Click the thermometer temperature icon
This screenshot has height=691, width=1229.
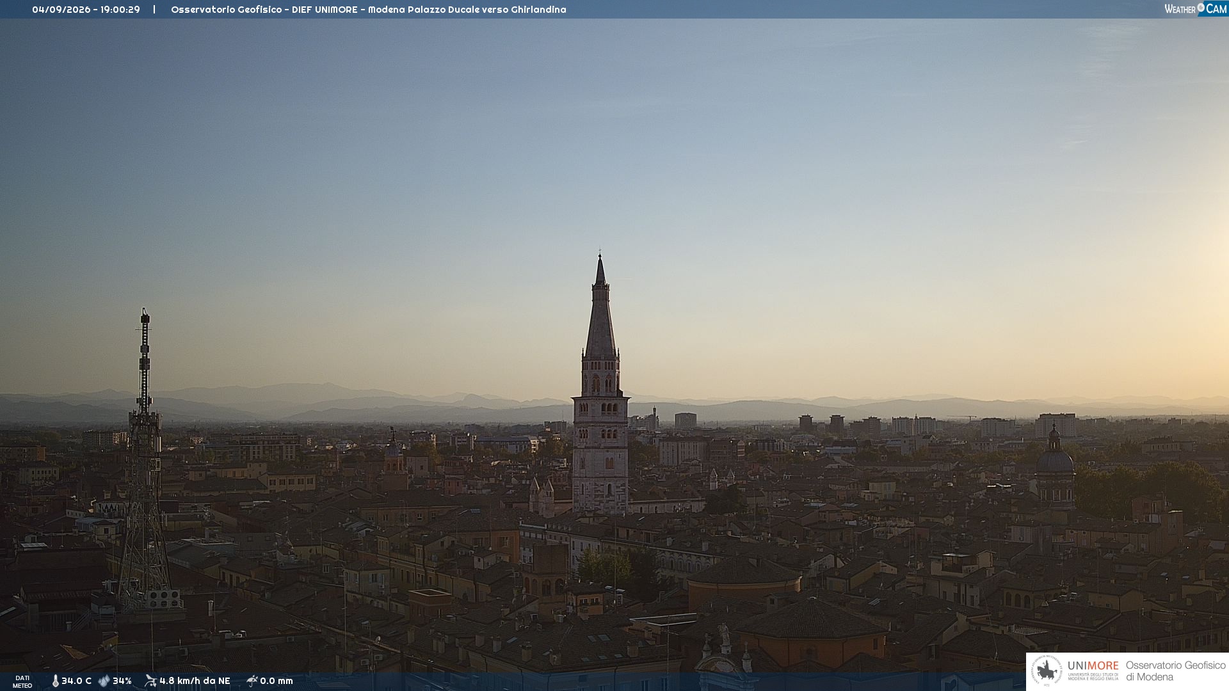56,681
